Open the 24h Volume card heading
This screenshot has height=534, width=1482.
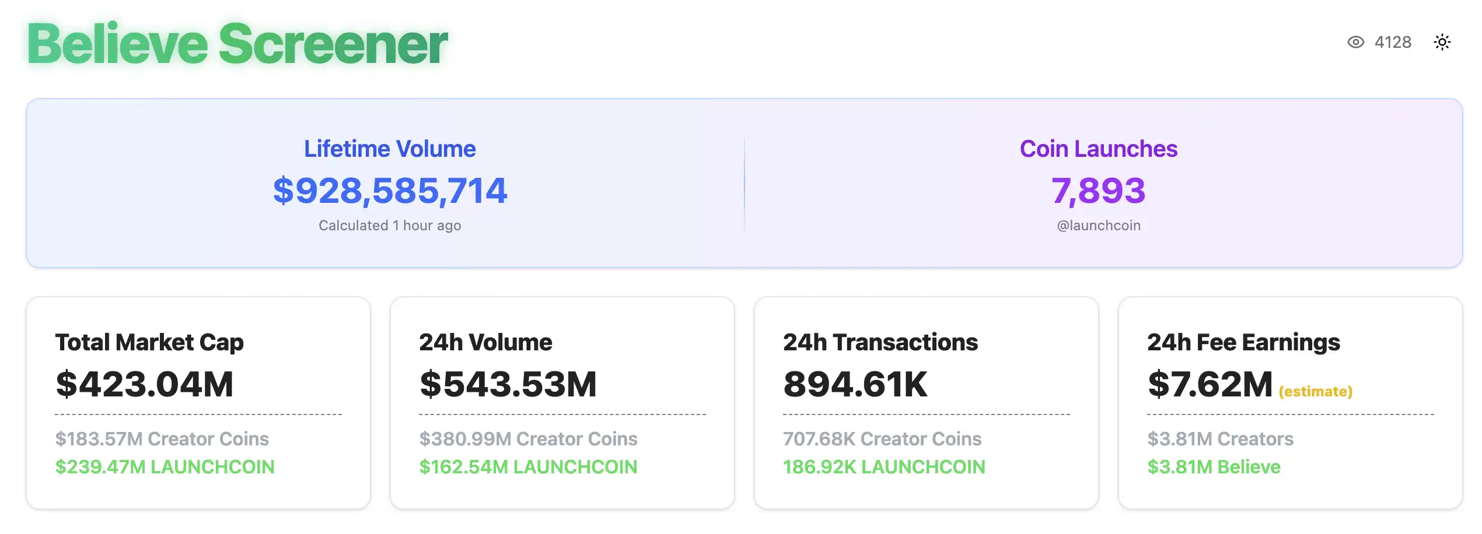(485, 342)
